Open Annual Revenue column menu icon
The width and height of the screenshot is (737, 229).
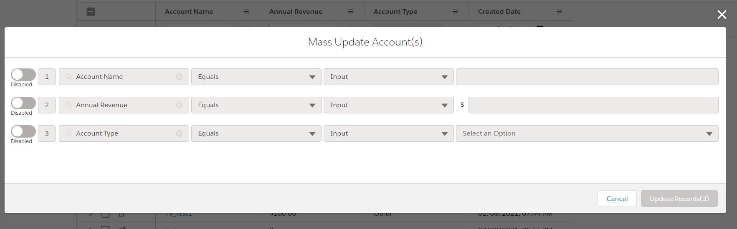pyautogui.click(x=351, y=12)
